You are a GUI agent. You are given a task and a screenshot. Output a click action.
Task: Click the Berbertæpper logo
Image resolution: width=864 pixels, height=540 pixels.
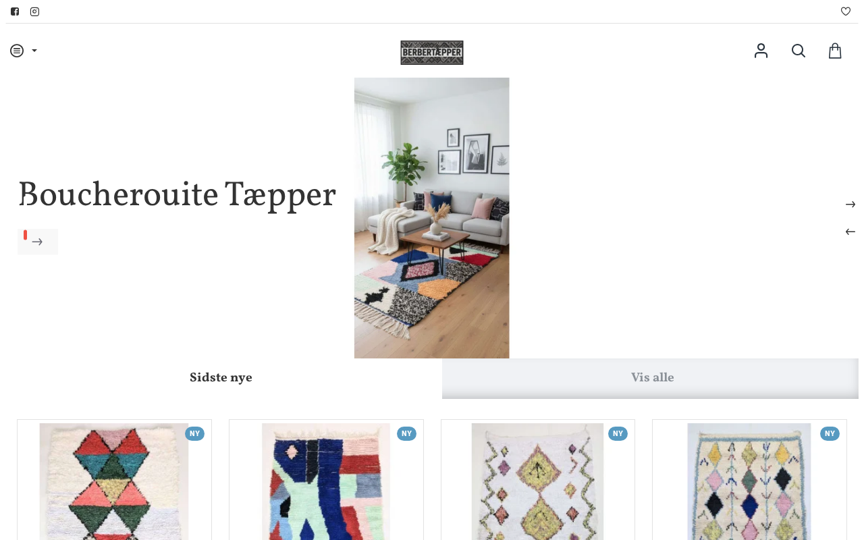pyautogui.click(x=432, y=53)
